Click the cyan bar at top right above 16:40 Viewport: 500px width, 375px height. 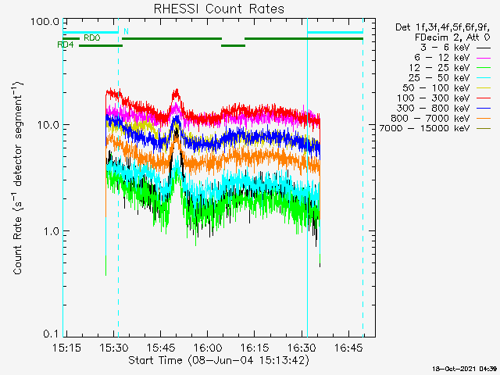335,32
